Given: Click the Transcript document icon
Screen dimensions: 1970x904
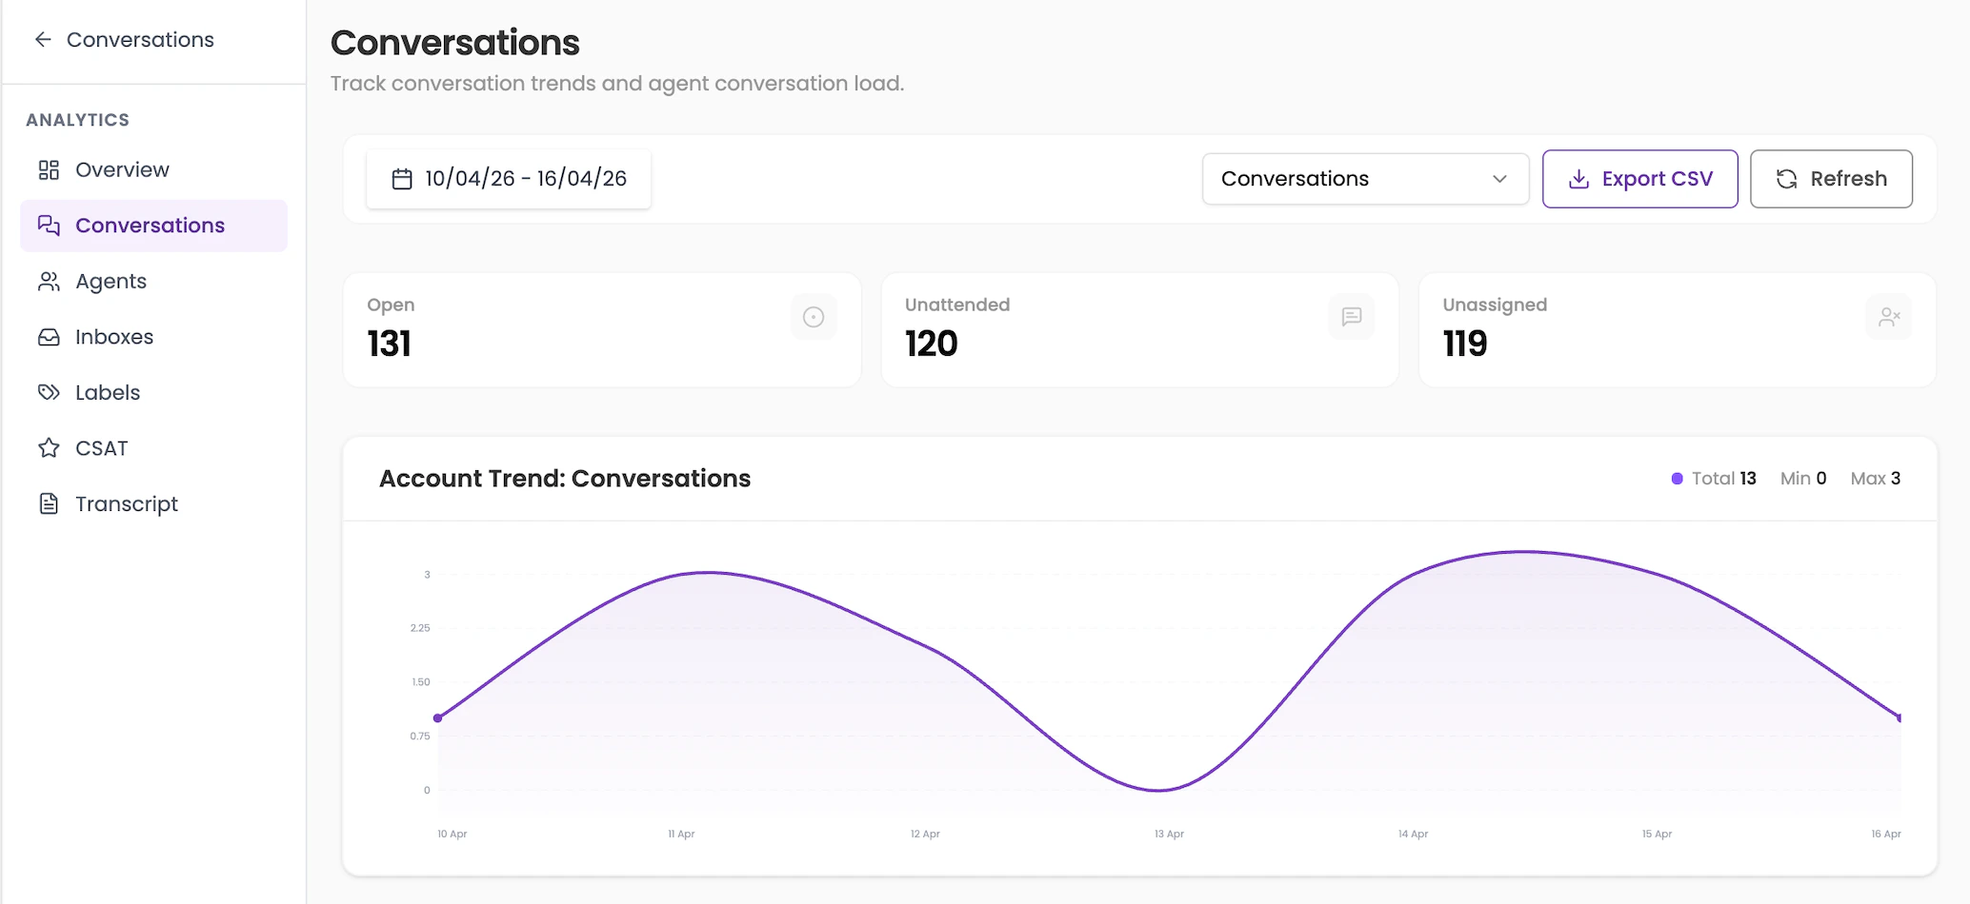Looking at the screenshot, I should click(x=49, y=503).
